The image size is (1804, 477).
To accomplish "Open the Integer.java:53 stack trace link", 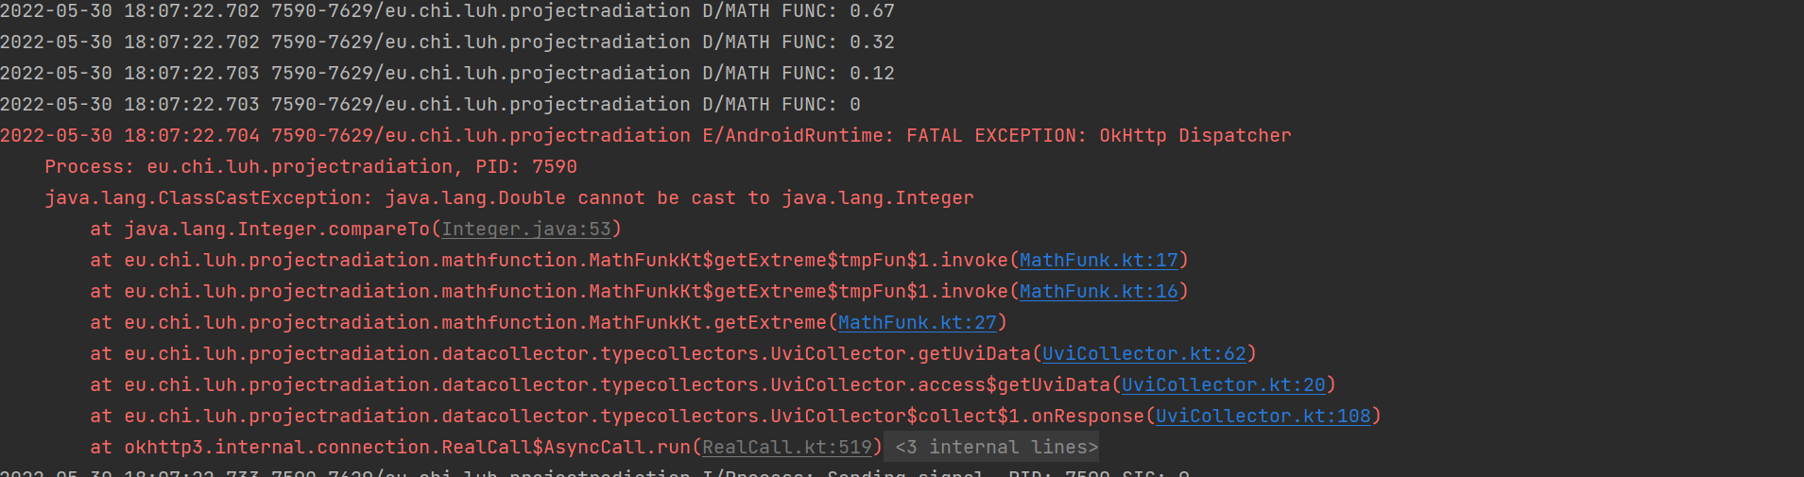I will (526, 229).
